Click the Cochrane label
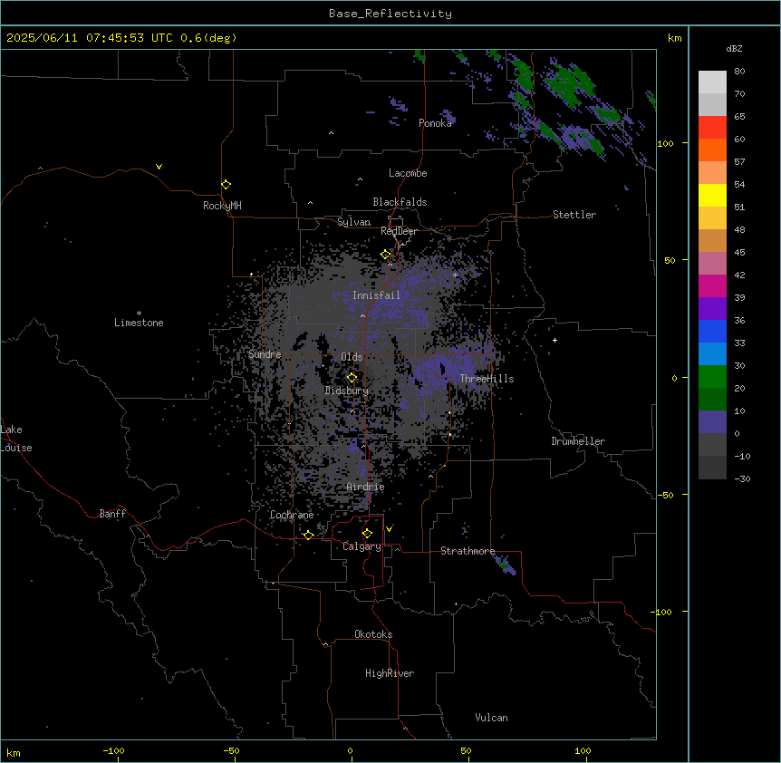Screen dimensions: 781x763 tap(292, 515)
